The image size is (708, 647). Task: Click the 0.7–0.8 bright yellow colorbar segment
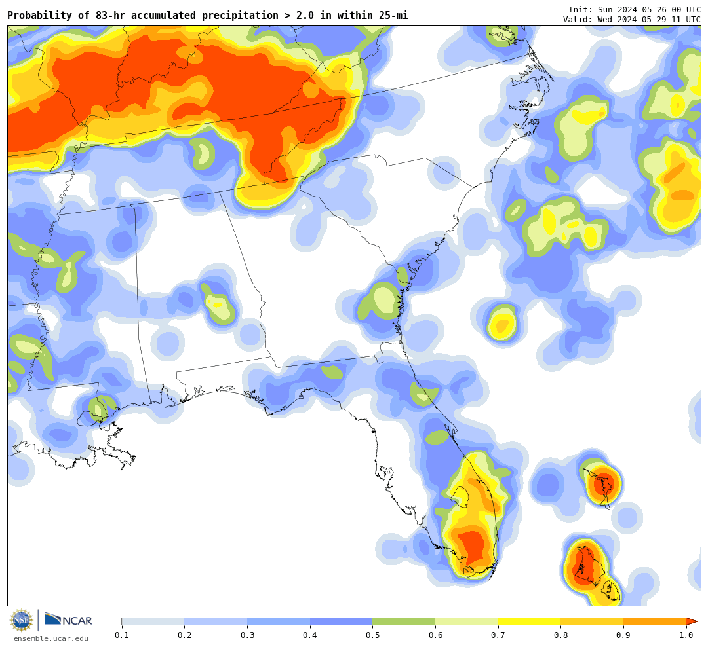[530, 621]
